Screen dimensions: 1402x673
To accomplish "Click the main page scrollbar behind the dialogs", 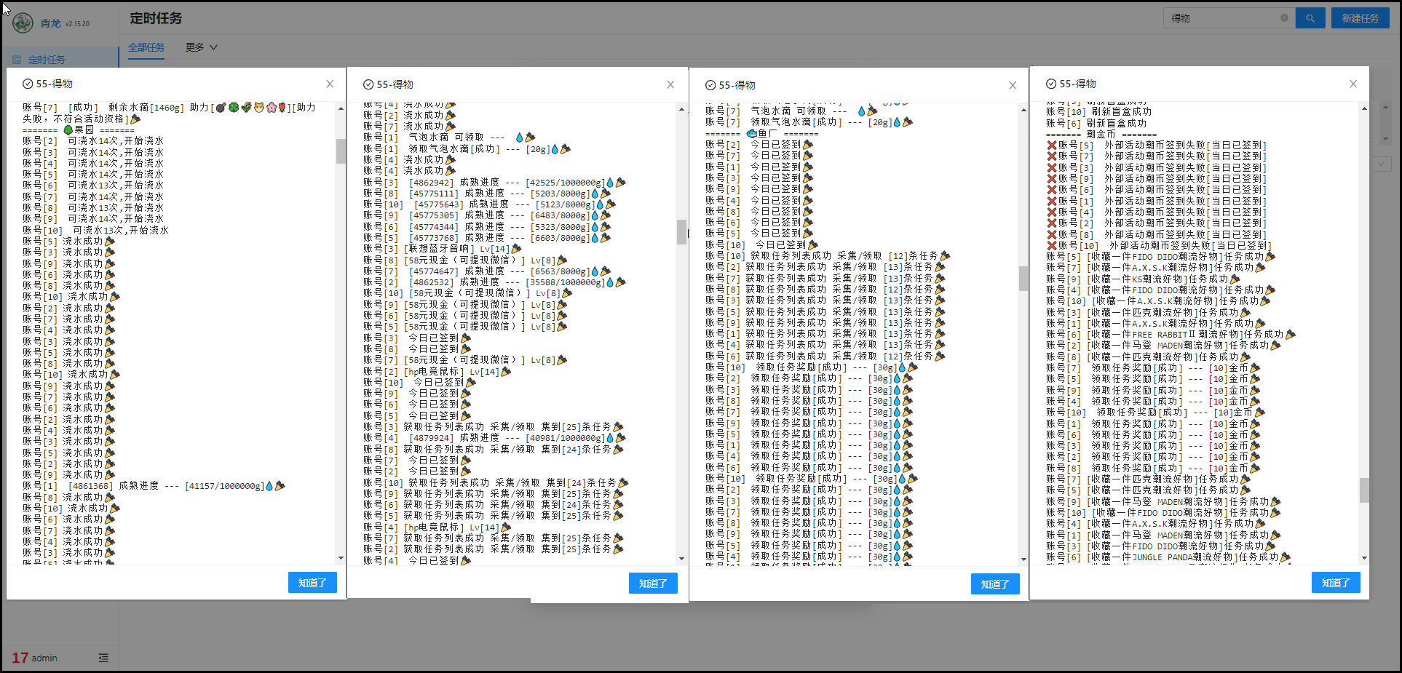I will click(1385, 124).
